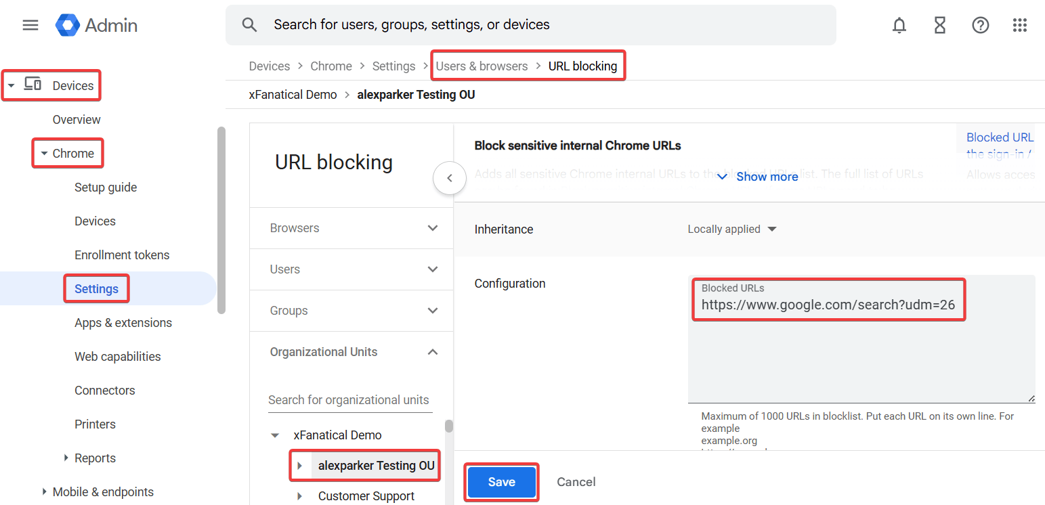Click Show more under Block sensitive URLs
This screenshot has width=1045, height=505.
[x=758, y=177]
